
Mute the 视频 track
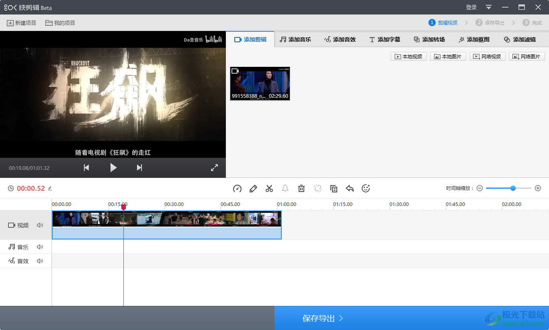click(x=40, y=225)
